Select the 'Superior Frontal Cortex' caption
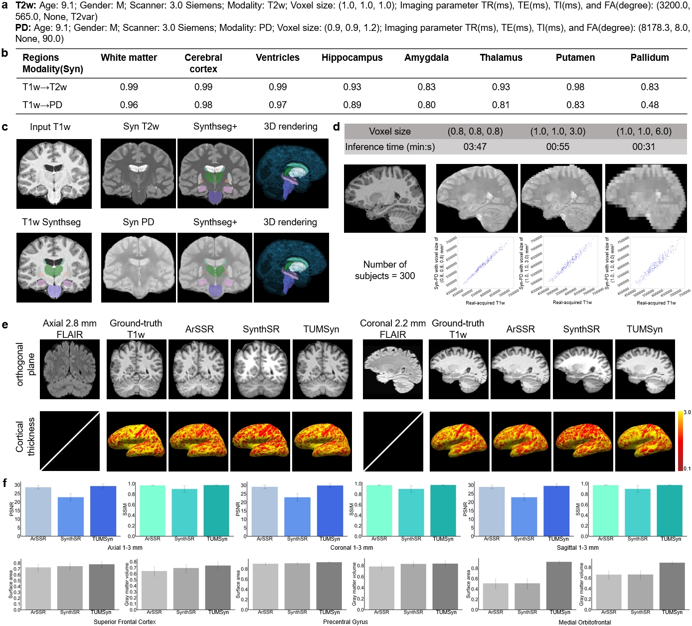 point(125,622)
